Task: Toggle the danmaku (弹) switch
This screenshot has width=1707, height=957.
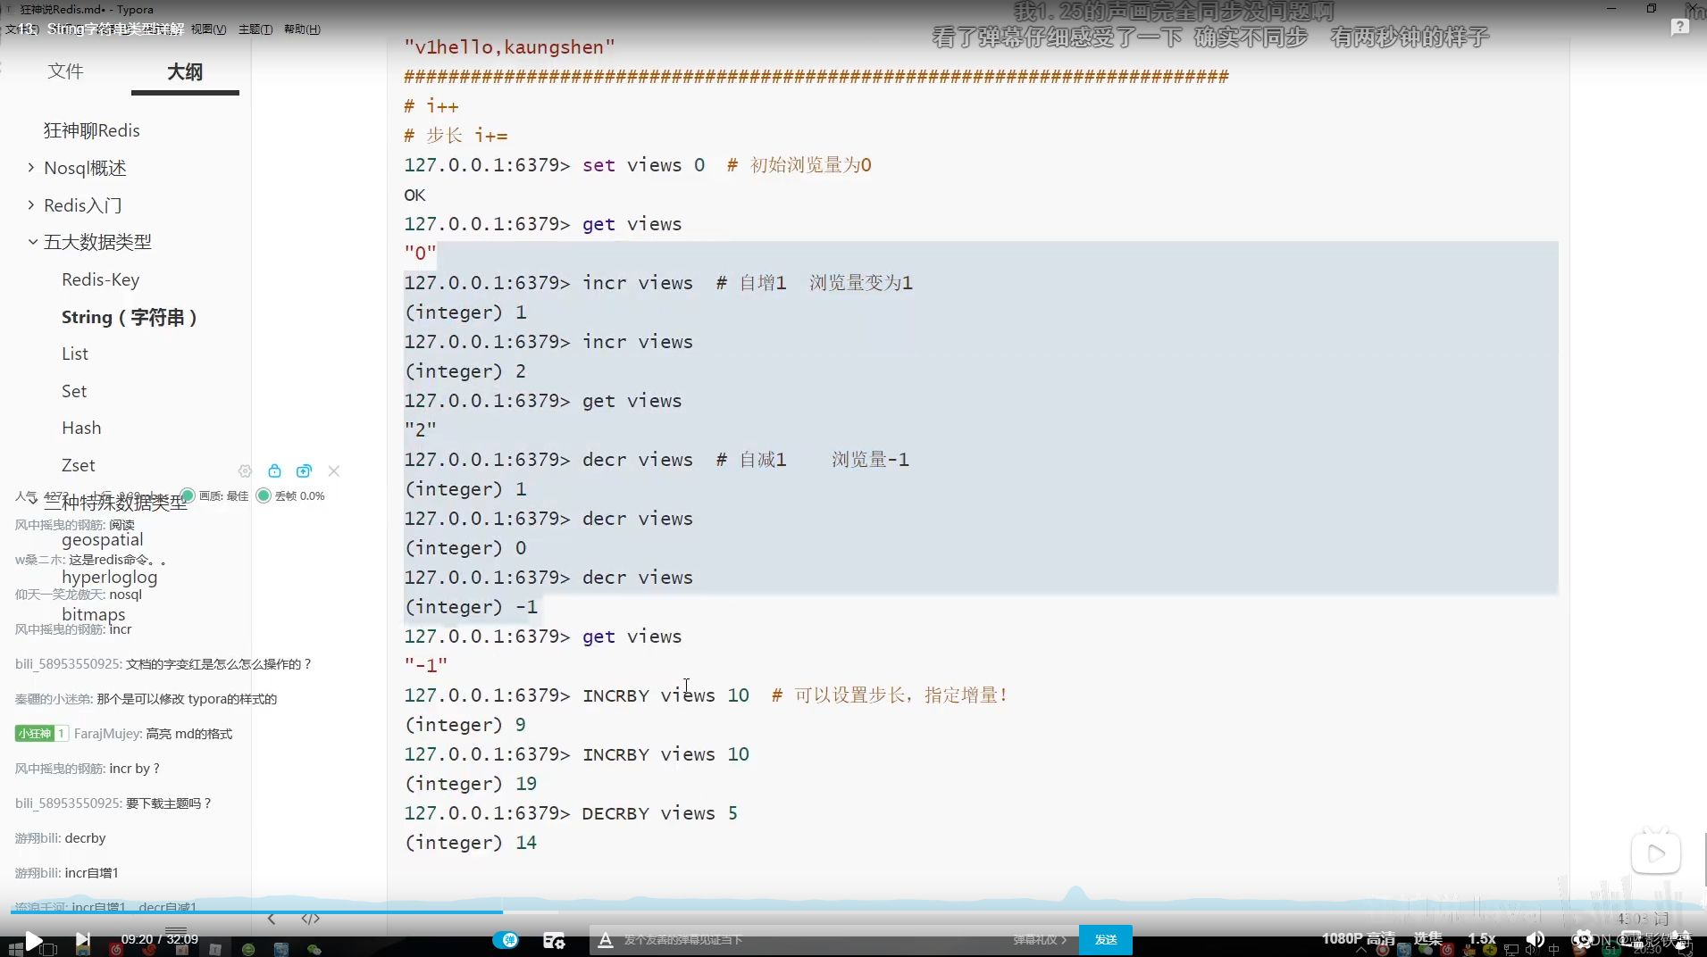Action: [x=506, y=939]
